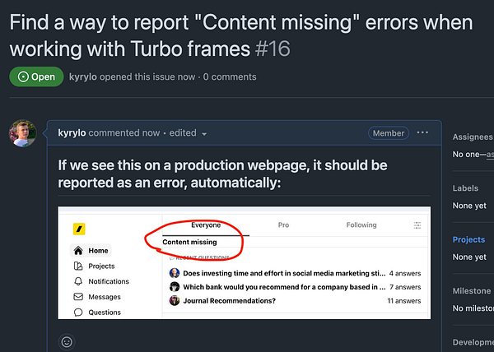The height and width of the screenshot is (352, 494).
Task: Open the embedded screenshot image
Action: (x=244, y=264)
